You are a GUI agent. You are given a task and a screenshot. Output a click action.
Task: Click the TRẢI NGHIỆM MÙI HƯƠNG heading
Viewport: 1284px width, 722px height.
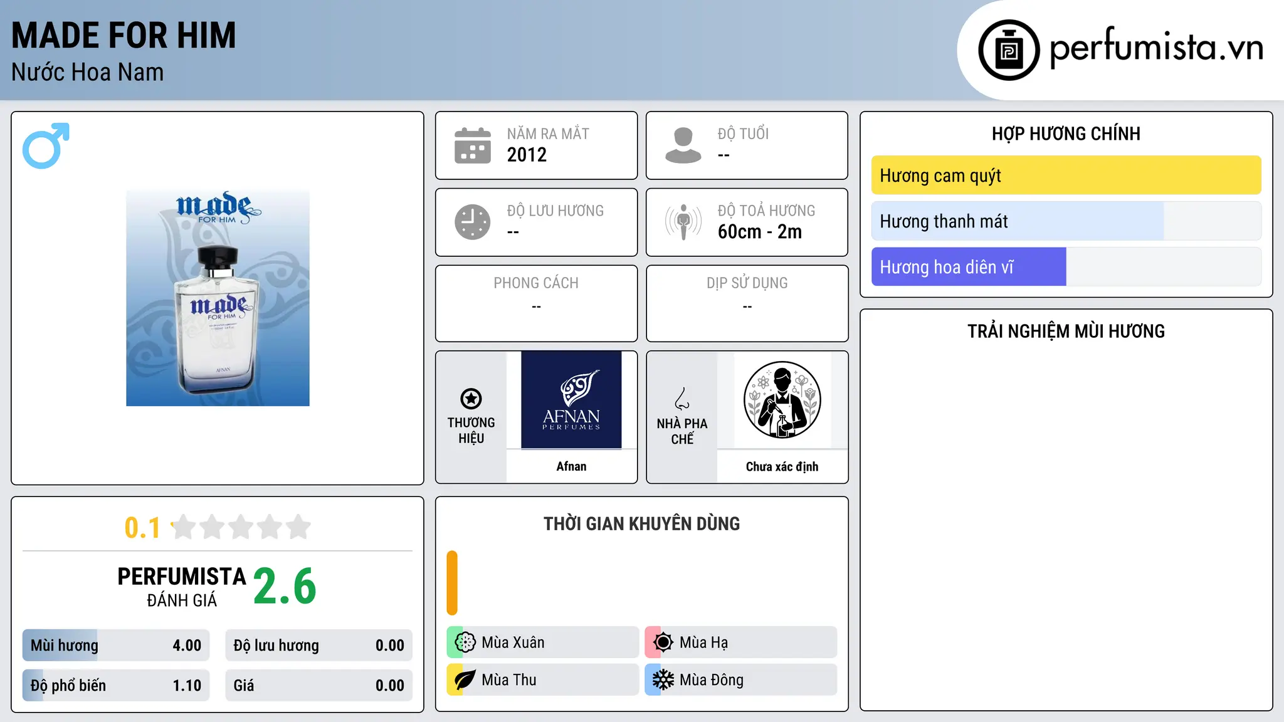pos(1066,331)
